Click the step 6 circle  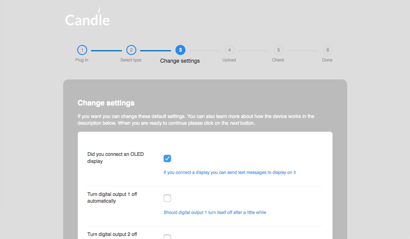point(328,50)
